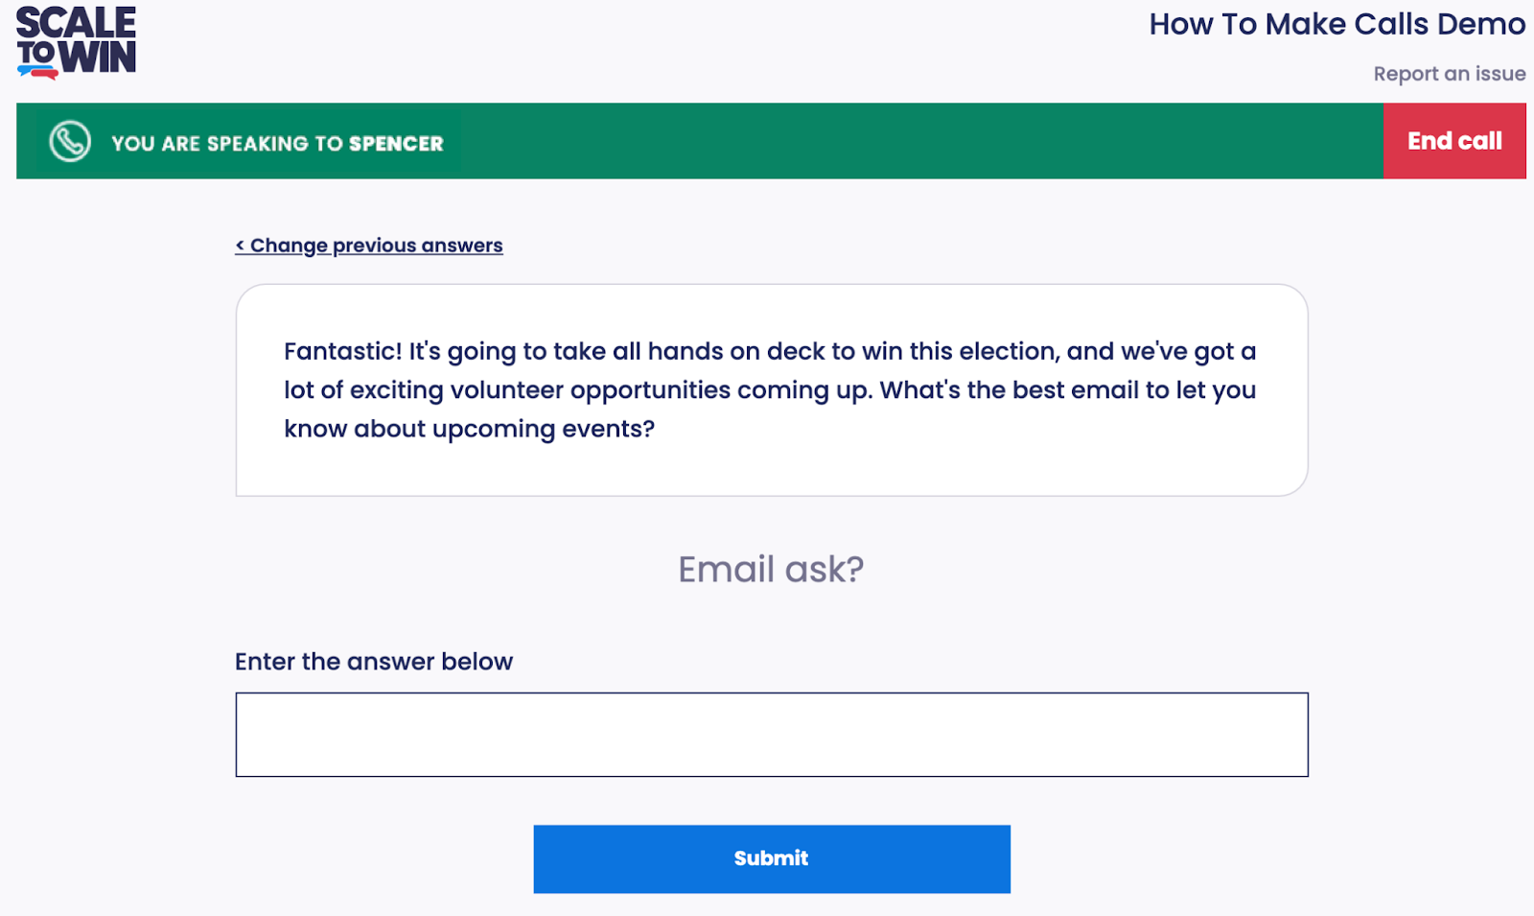Viewport: 1534px width, 916px height.
Task: Go back via Change previous answers link
Action: click(376, 247)
